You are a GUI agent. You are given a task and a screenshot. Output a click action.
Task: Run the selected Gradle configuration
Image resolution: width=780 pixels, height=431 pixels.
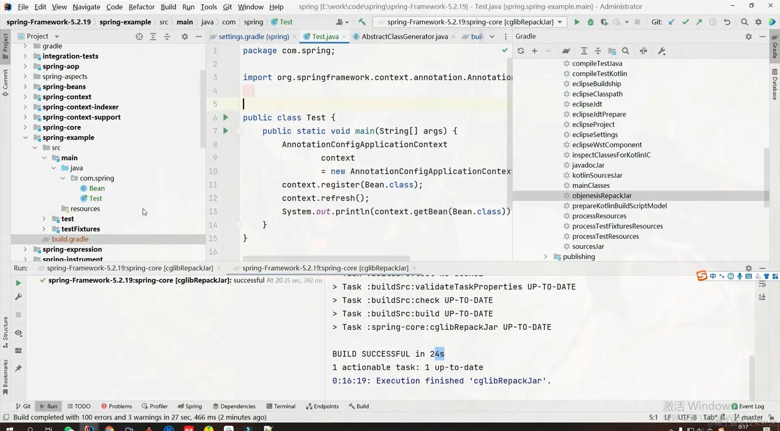[577, 22]
